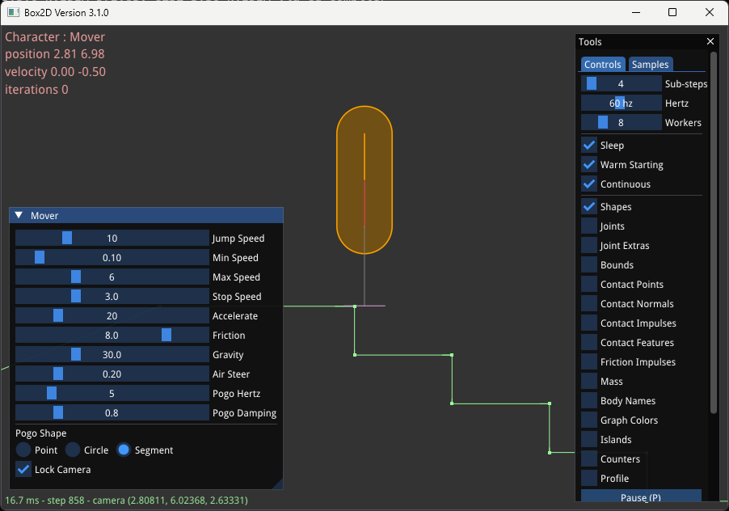Select Point pogo shape
The height and width of the screenshot is (511, 729).
(x=24, y=450)
